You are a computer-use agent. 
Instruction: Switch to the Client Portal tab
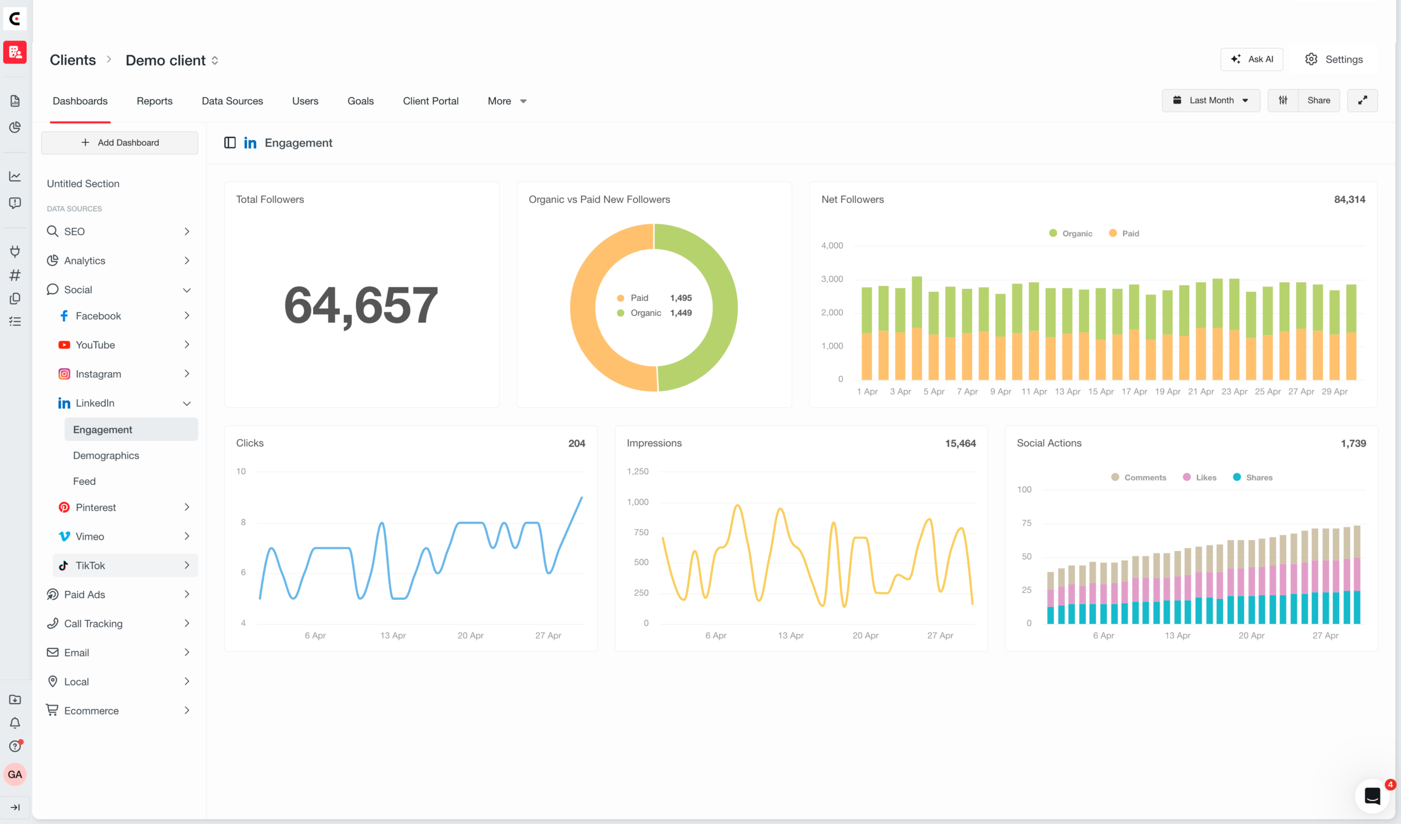430,101
